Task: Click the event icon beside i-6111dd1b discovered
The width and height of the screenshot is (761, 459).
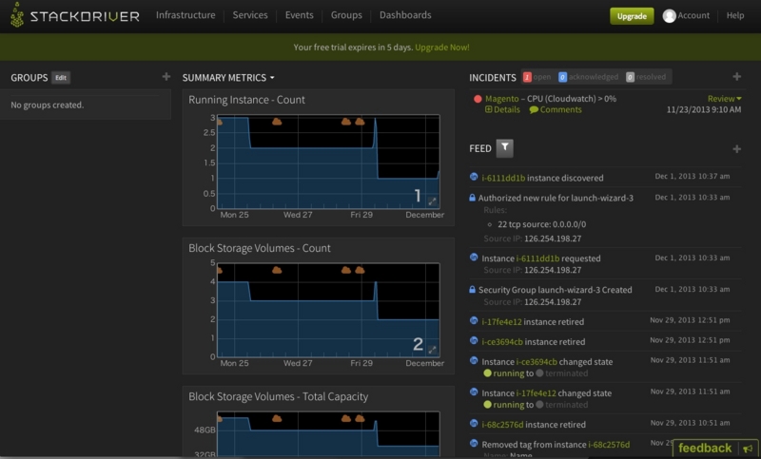Action: 474,177
